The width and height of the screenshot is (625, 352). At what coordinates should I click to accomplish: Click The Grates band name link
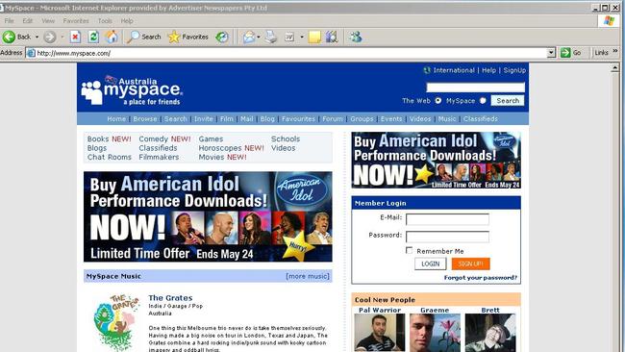click(170, 298)
